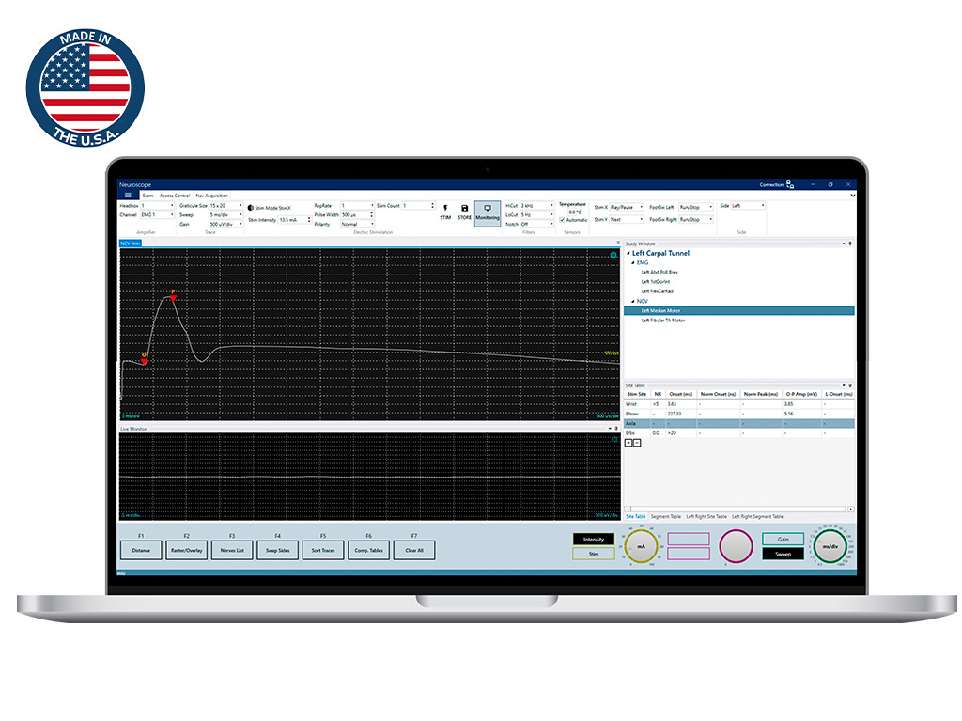This screenshot has width=962, height=721.
Task: Select the Site Table tab
Action: click(636, 516)
